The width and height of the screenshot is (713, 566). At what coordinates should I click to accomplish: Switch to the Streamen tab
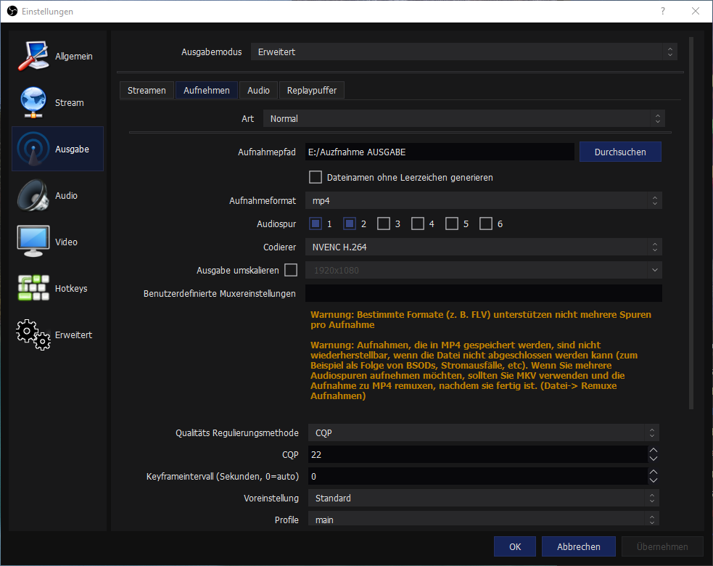[x=147, y=90]
